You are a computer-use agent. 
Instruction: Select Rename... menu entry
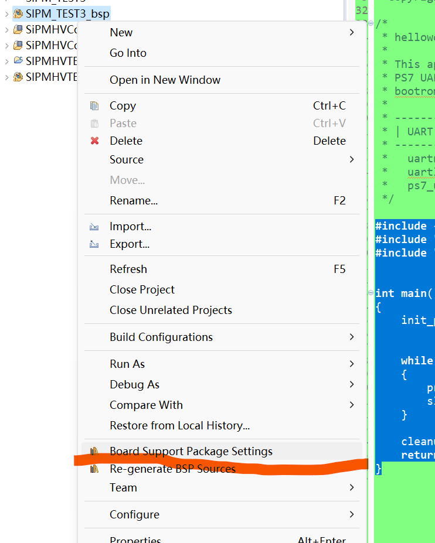pos(222,200)
